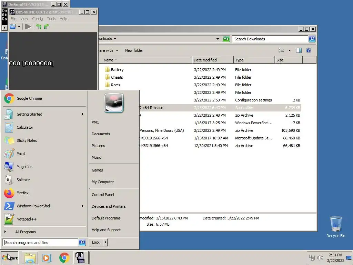The image size is (353, 265).
Task: Click New folder in Explorer toolbar
Action: pos(134,50)
